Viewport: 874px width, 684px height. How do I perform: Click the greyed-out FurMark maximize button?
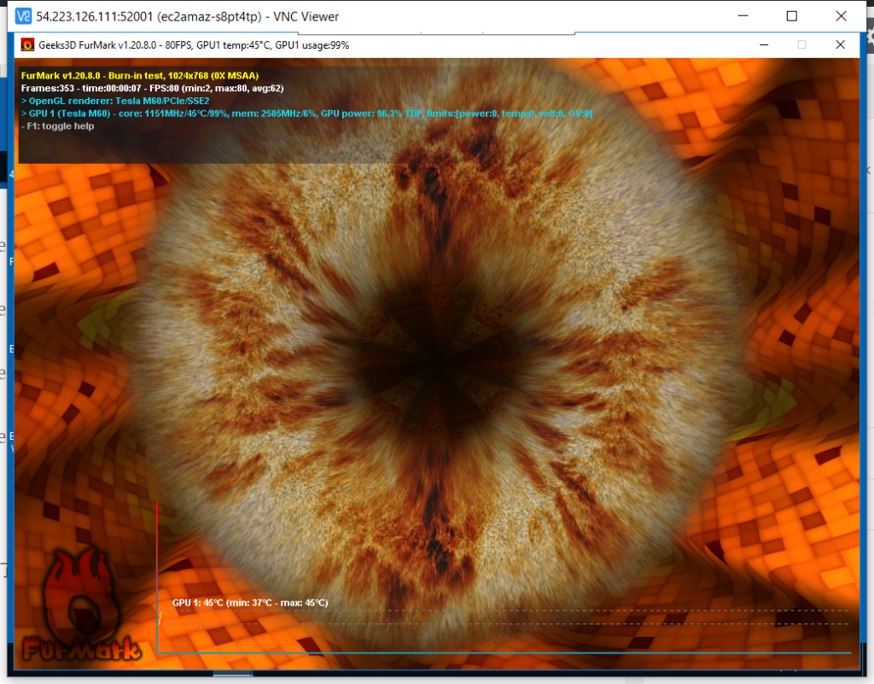(801, 44)
